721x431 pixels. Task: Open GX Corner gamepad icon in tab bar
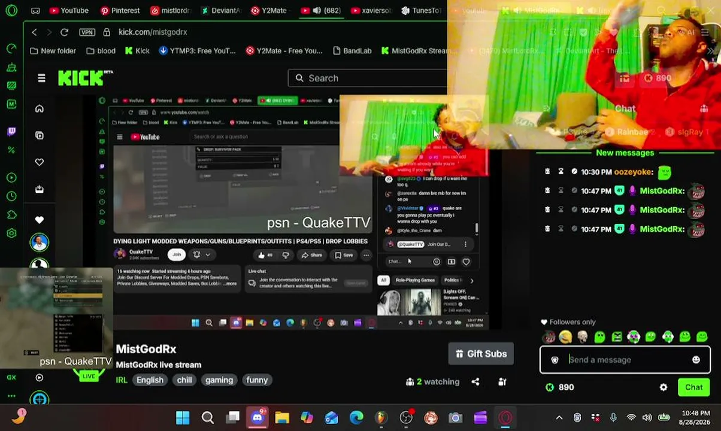click(35, 10)
